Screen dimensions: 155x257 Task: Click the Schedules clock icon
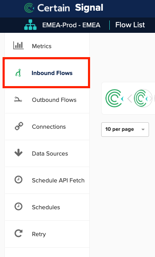(18, 207)
